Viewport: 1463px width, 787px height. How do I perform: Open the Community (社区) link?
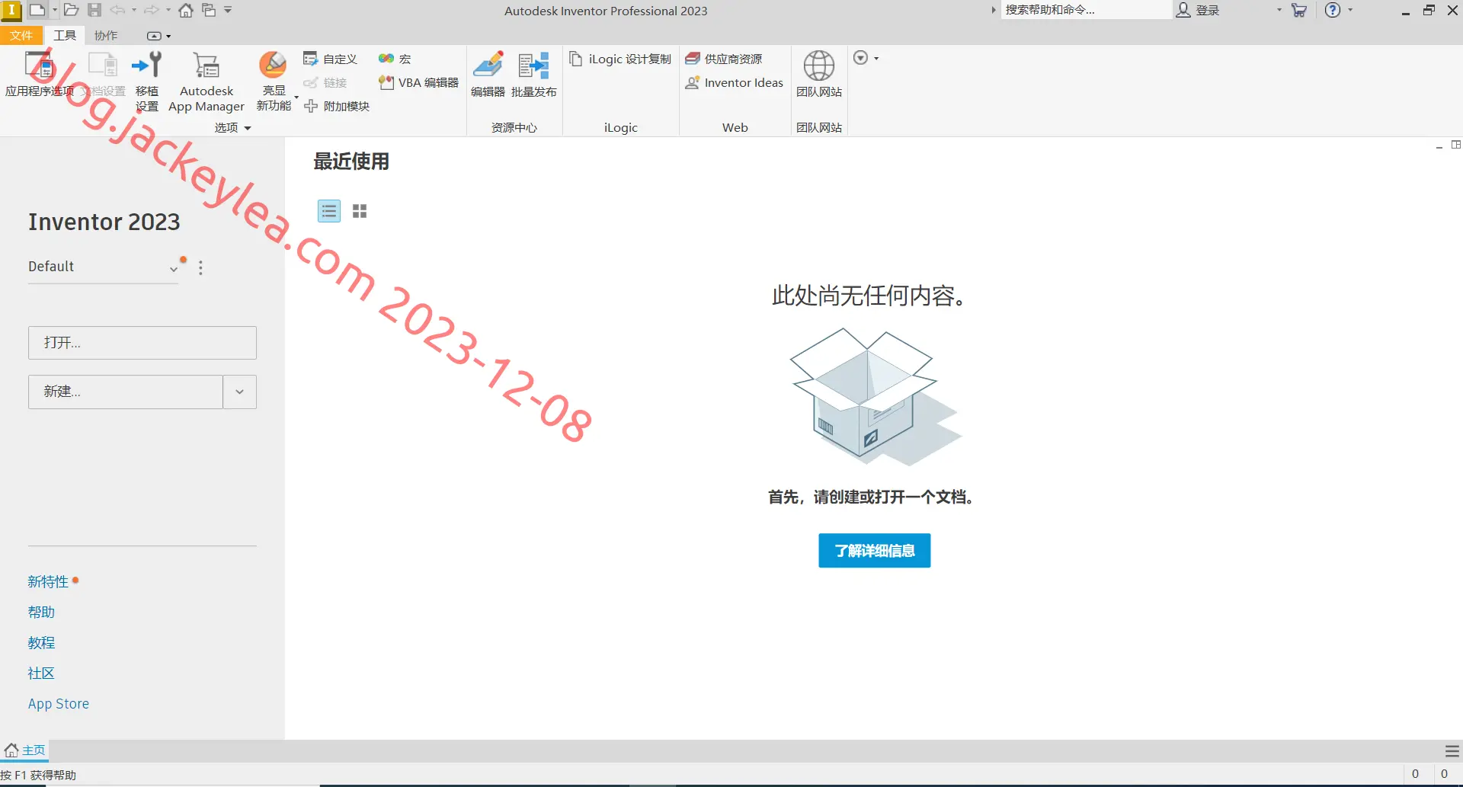pos(41,673)
